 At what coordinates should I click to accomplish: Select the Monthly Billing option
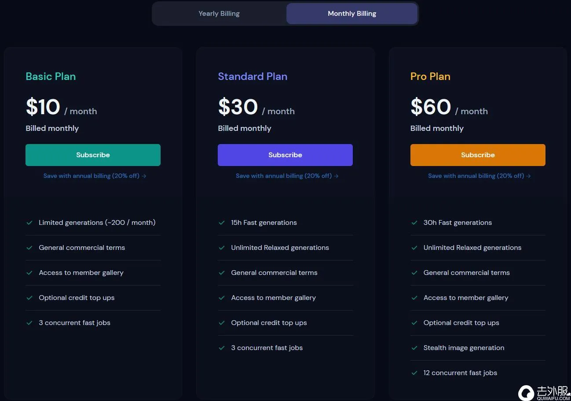(352, 14)
